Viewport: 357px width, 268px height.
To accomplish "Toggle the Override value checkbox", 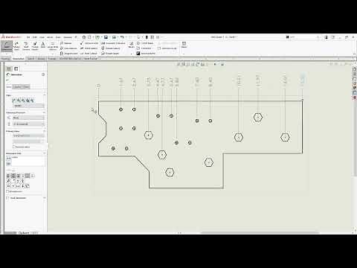I will [x=14, y=147].
